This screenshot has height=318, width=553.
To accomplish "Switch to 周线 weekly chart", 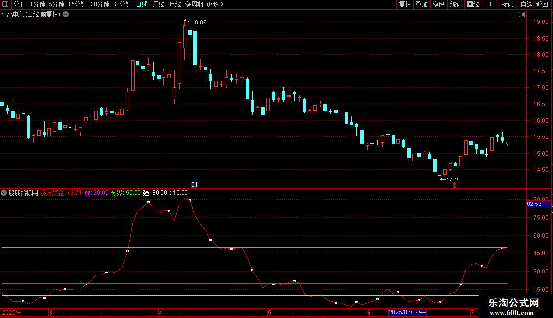I will click(159, 4).
